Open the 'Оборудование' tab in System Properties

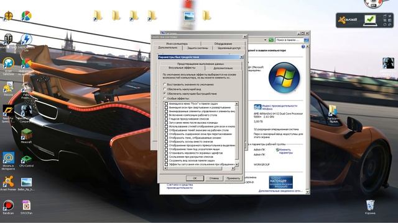[223, 43]
